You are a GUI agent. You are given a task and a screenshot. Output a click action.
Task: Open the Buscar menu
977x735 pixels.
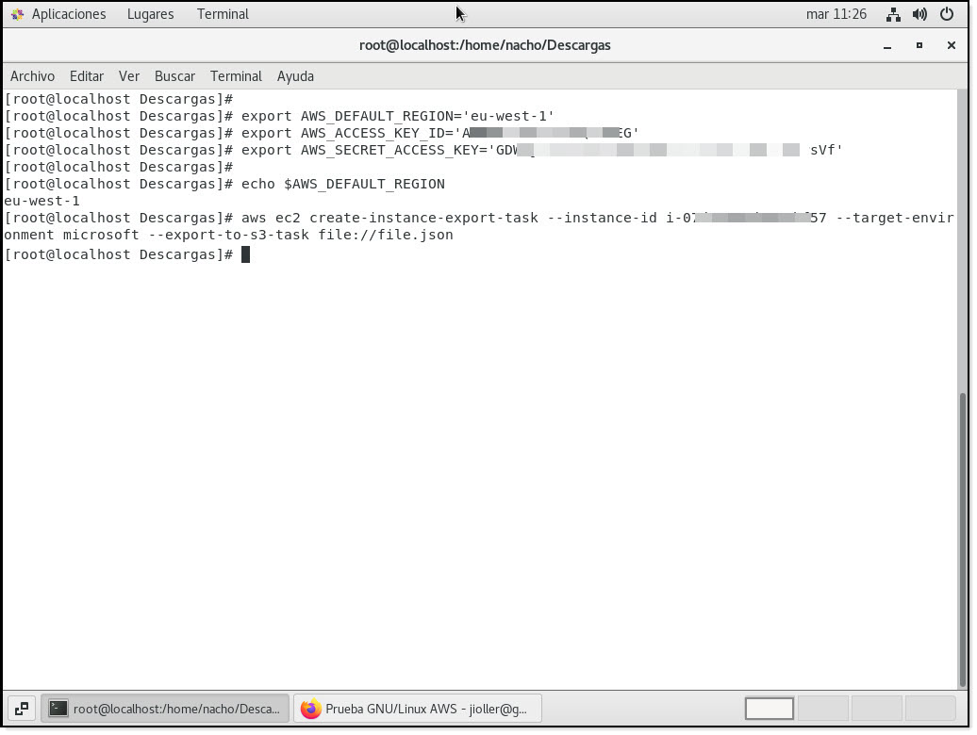pos(174,76)
